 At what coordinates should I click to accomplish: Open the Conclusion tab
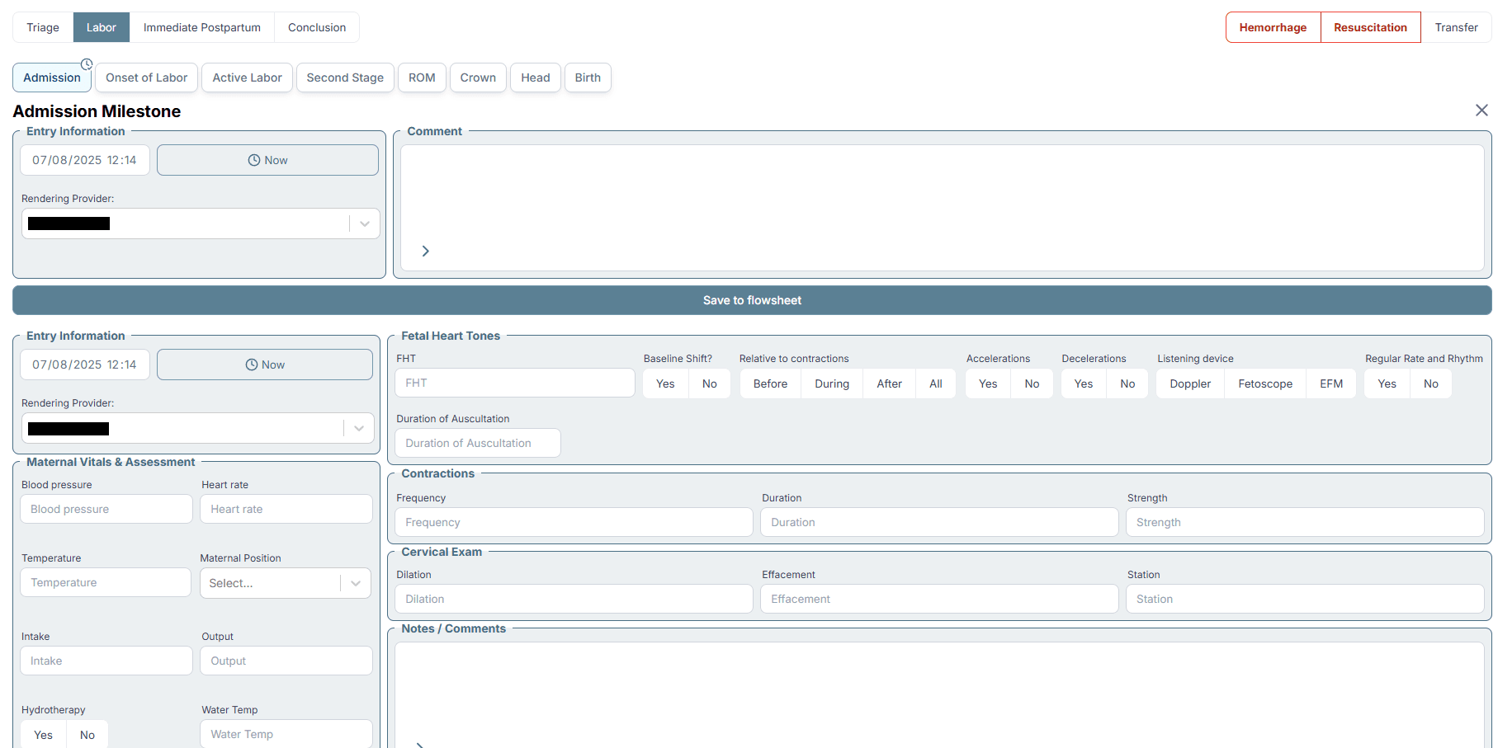point(316,26)
